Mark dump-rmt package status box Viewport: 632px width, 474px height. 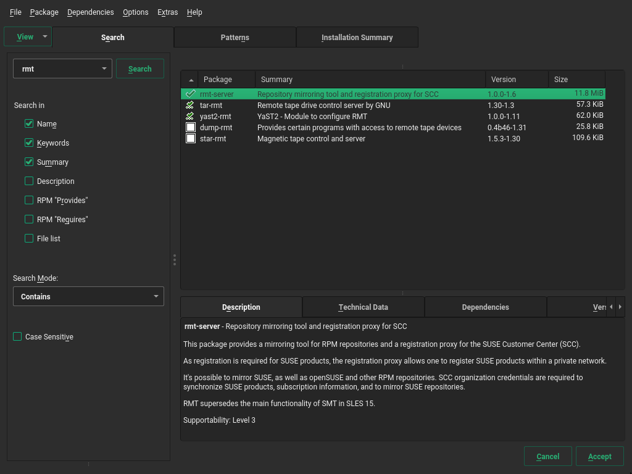(x=191, y=128)
